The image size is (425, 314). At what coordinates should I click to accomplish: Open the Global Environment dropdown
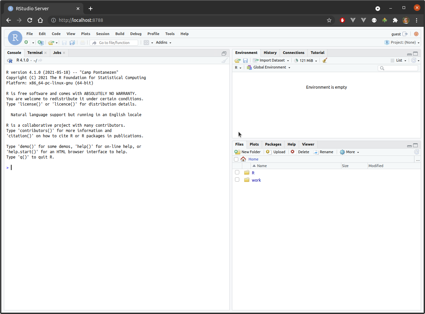click(268, 67)
